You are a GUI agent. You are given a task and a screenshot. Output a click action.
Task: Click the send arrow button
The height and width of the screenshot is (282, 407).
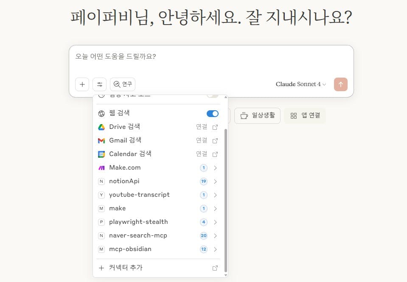coord(340,84)
